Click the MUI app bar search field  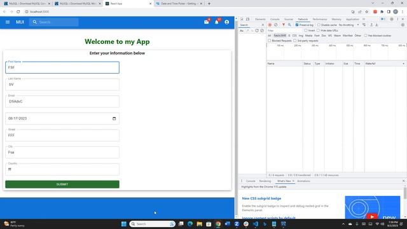click(54, 22)
